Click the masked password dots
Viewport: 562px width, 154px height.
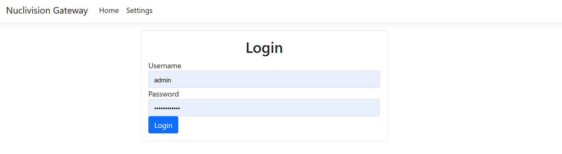pos(167,108)
